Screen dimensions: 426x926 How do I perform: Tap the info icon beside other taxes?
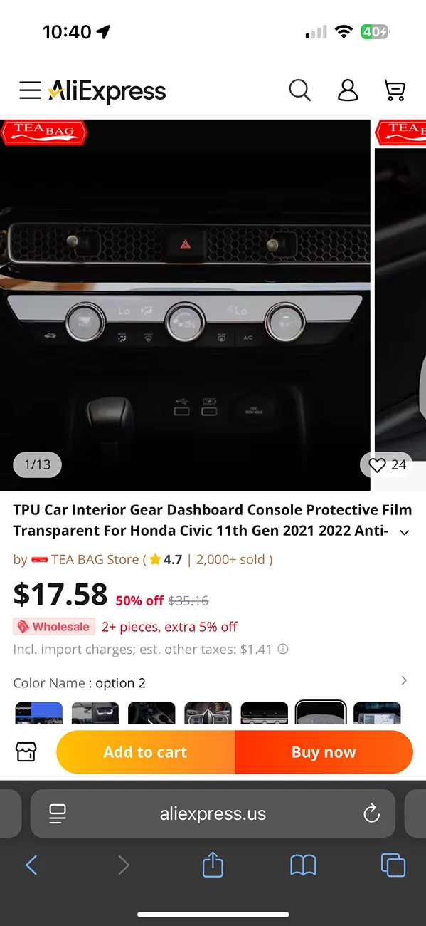[x=283, y=649]
